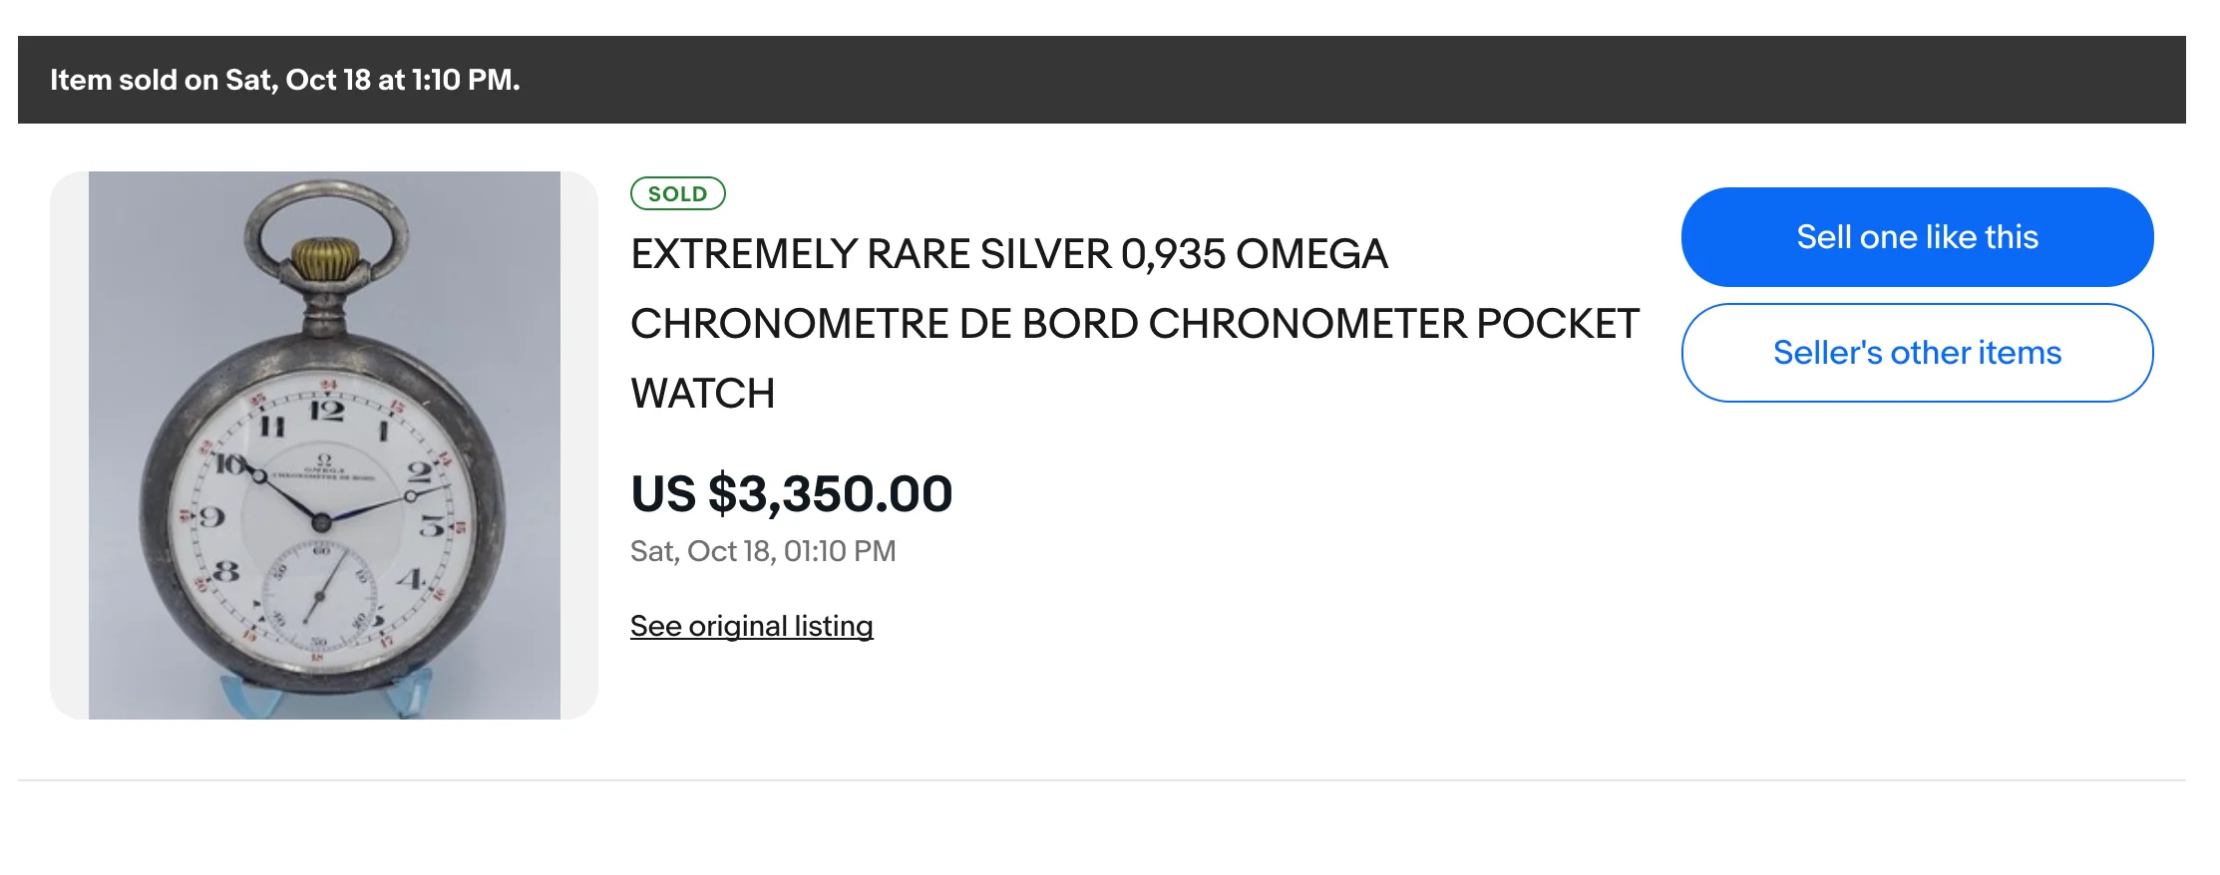Click the word WATCH in the title

pyautogui.click(x=702, y=394)
